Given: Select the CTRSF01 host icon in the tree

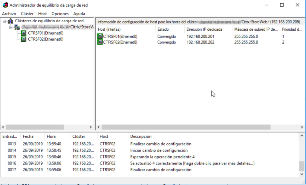Looking at the screenshot, I should click(24, 33).
